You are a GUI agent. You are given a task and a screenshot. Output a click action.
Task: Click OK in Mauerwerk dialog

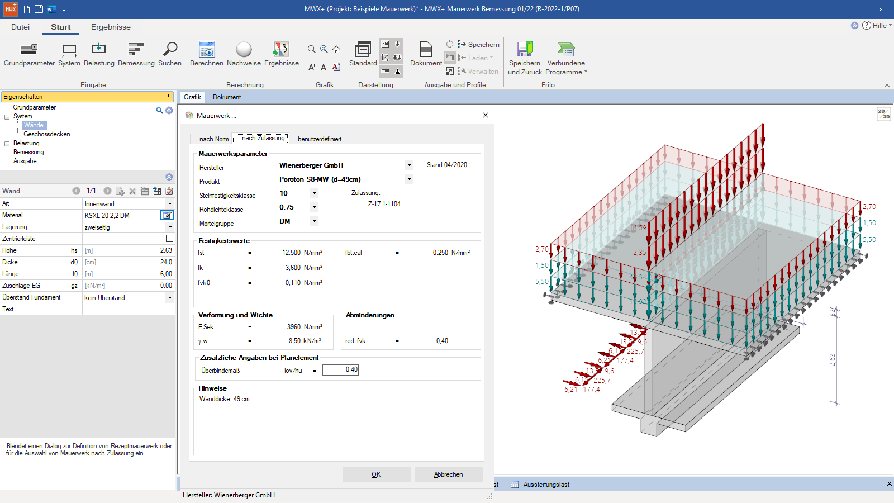[377, 474]
